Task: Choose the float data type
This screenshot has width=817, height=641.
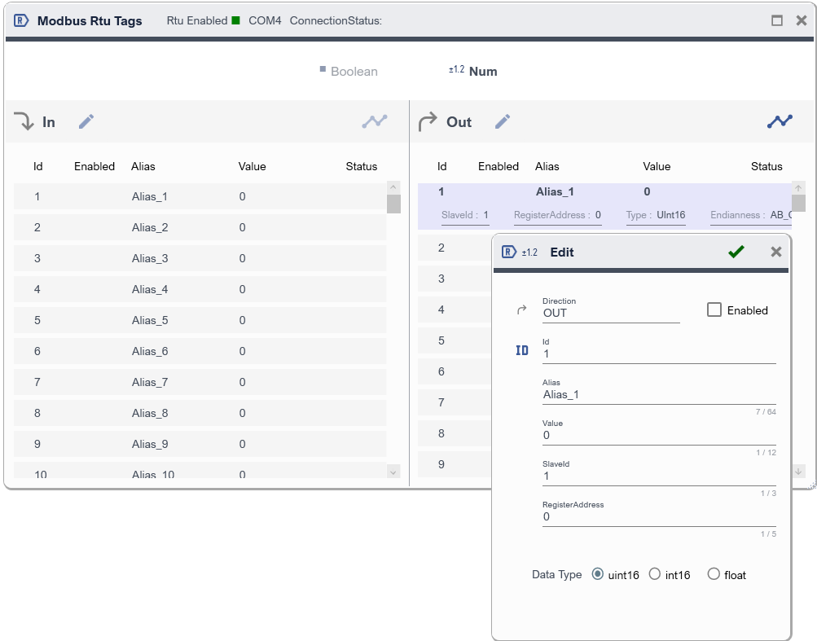Action: pyautogui.click(x=714, y=574)
